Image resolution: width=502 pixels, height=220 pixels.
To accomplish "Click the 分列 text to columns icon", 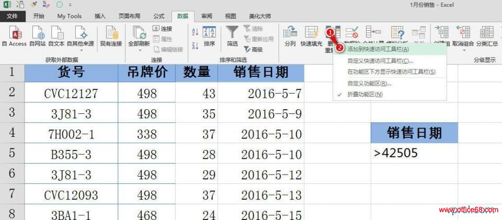I will pos(290,32).
